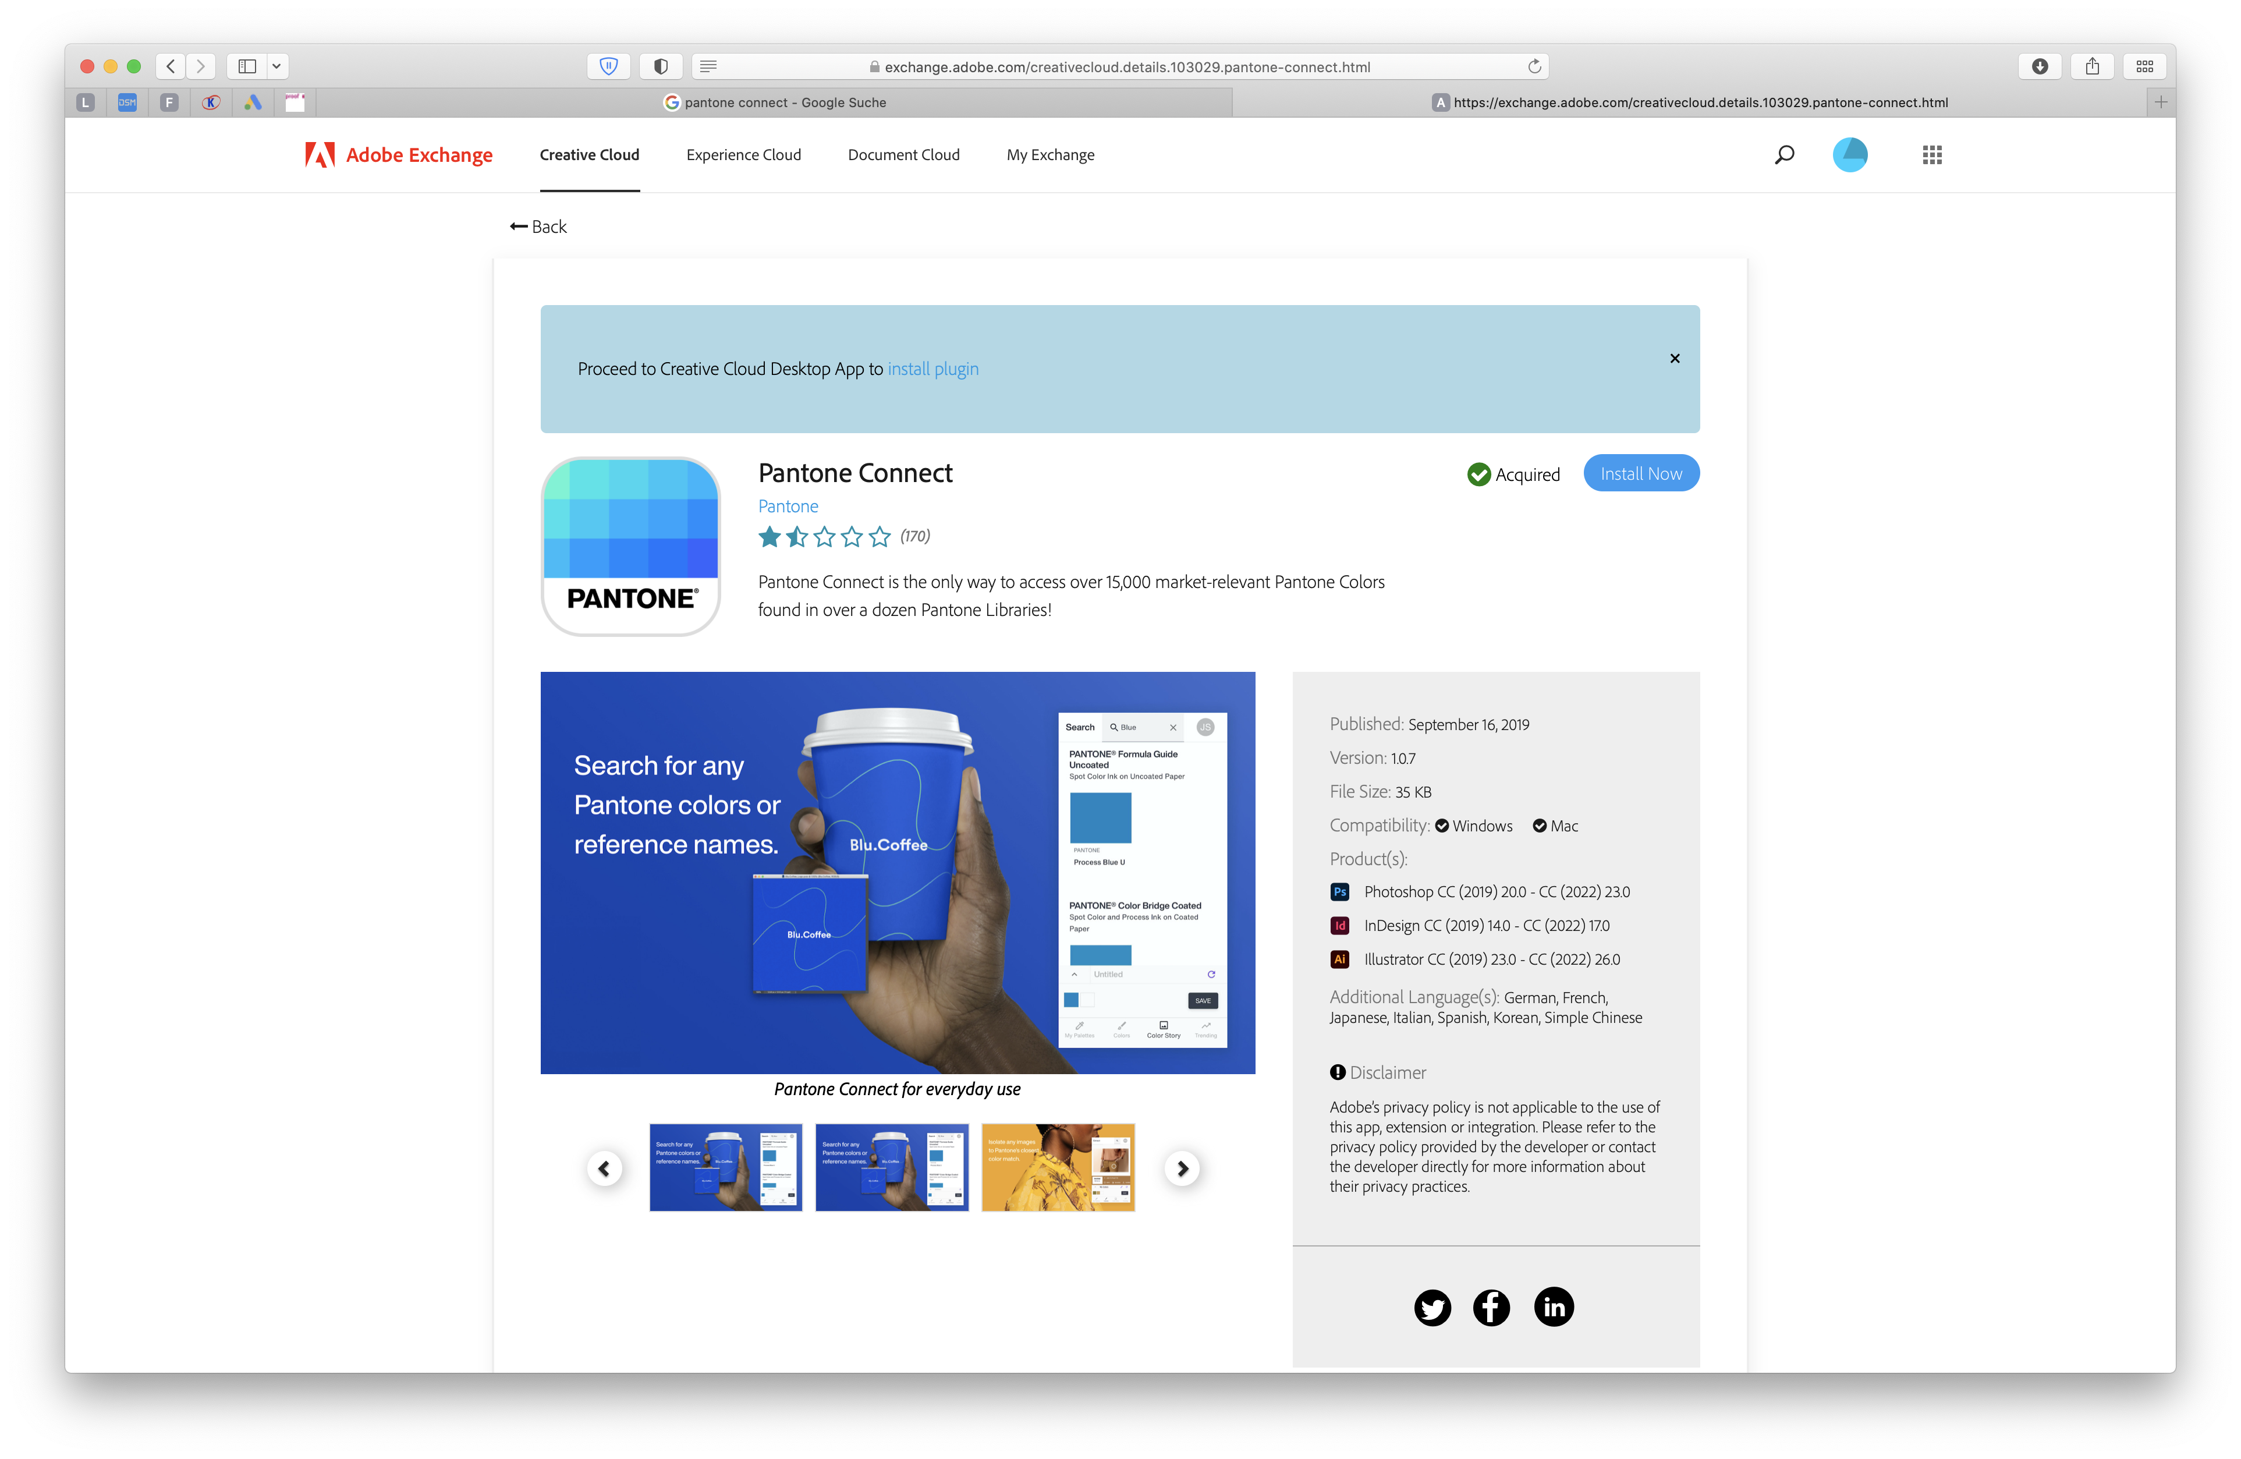Go forward with Safari's forward arrow
Screen dimensions: 2241x1459
pos(201,66)
